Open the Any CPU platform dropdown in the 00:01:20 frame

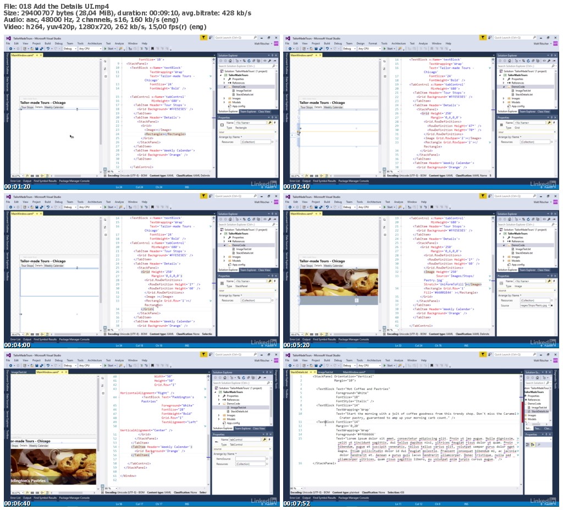(x=90, y=48)
